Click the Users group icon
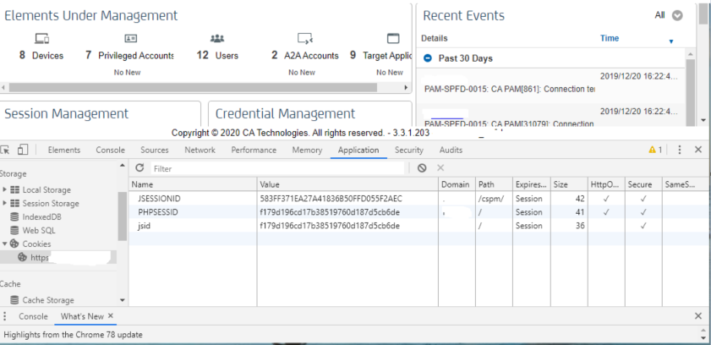 [x=217, y=39]
